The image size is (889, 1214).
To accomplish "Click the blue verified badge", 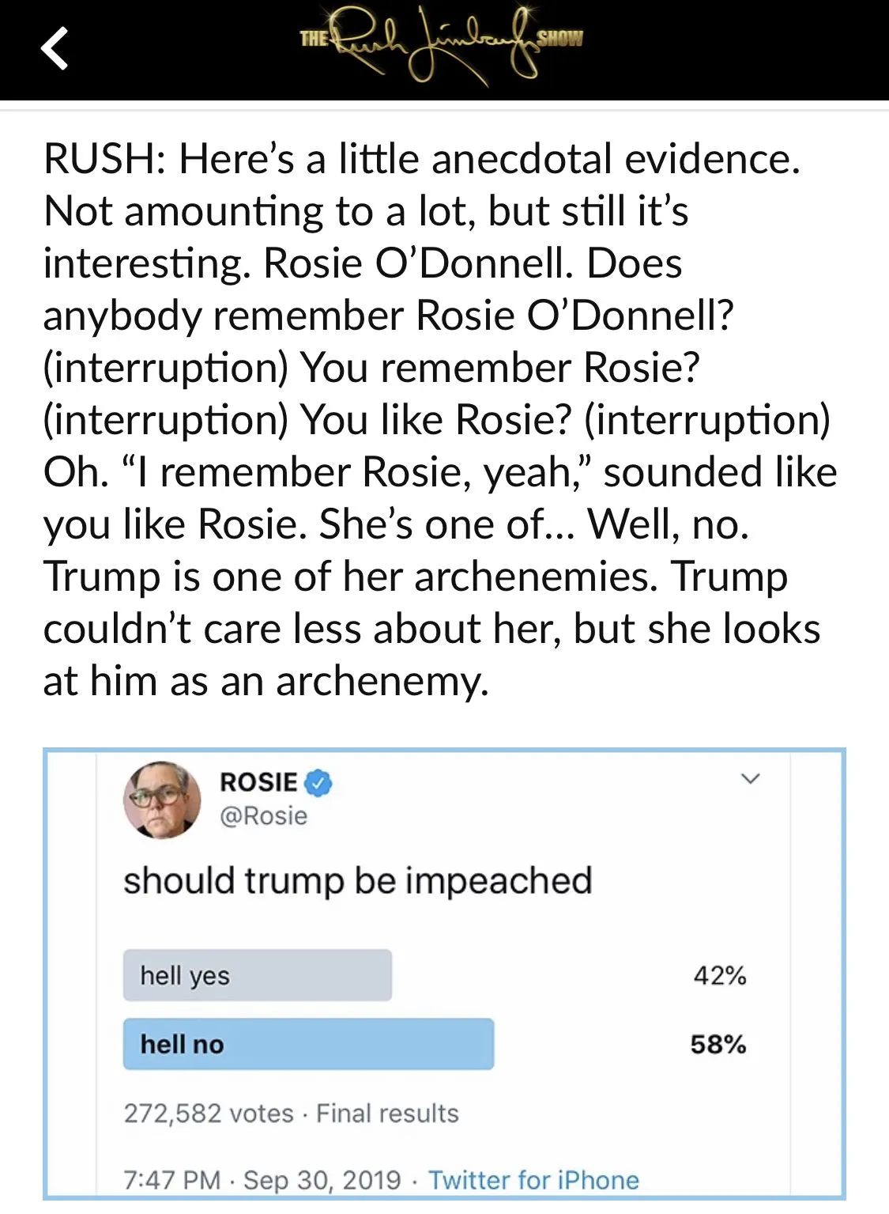I will pos(318,783).
